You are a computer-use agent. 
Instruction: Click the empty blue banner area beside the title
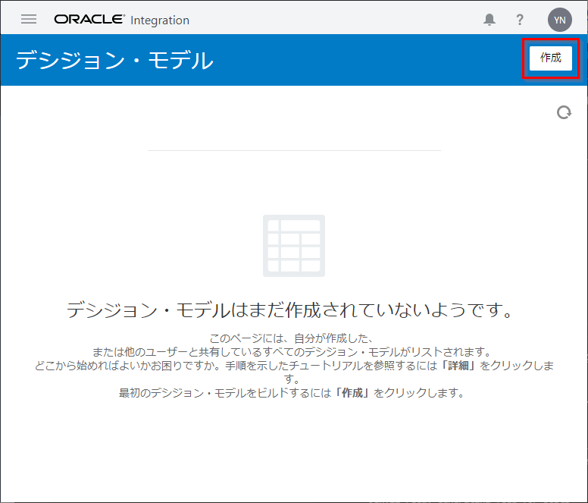[364, 60]
